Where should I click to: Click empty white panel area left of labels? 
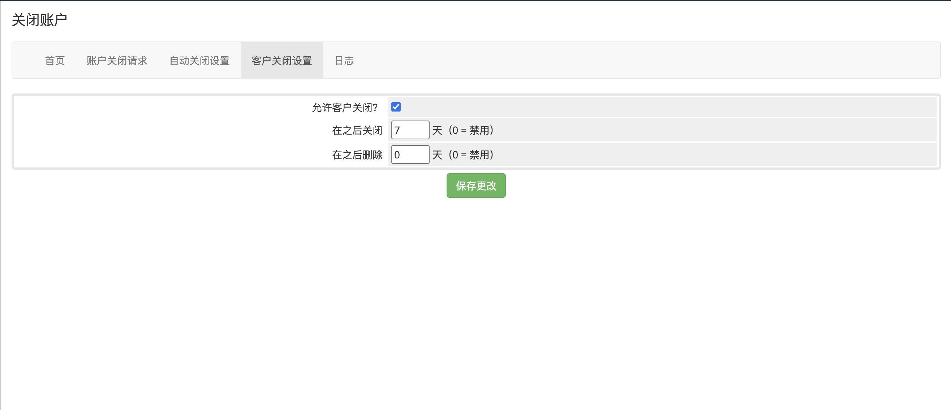tap(148, 131)
